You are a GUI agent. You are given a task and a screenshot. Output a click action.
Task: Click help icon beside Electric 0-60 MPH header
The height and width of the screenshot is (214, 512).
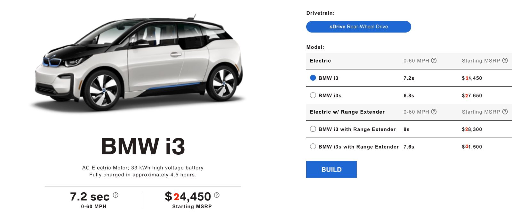point(434,61)
